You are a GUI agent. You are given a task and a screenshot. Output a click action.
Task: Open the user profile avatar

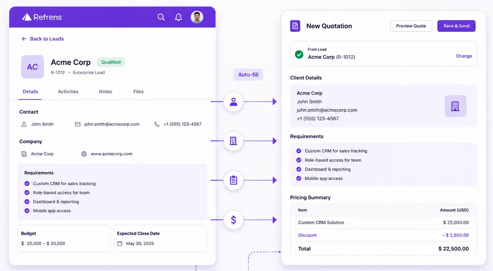click(197, 17)
